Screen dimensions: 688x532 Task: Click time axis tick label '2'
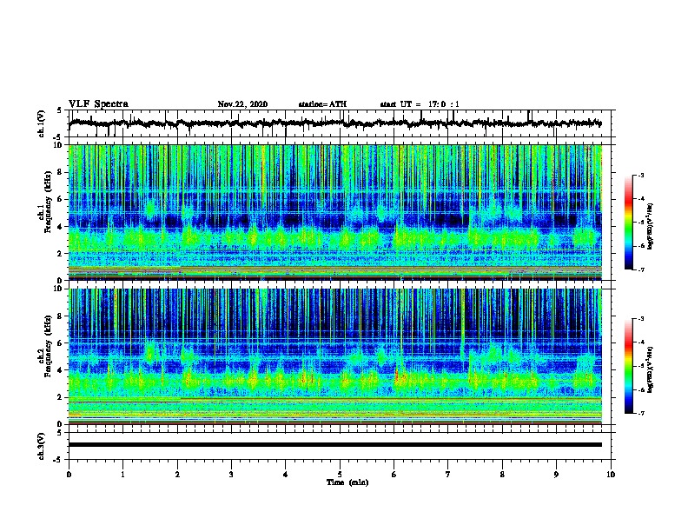click(177, 474)
